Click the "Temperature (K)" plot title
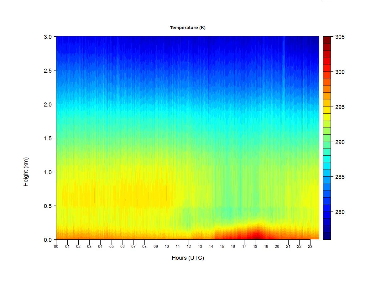Viewport: 376px width, 282px height. coord(188,28)
